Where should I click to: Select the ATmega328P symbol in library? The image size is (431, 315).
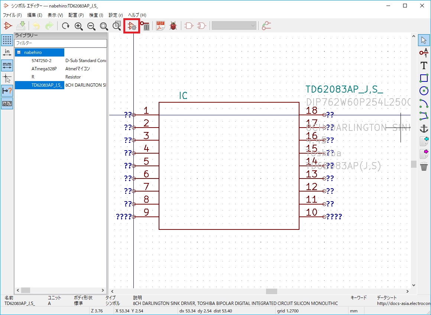click(61, 69)
